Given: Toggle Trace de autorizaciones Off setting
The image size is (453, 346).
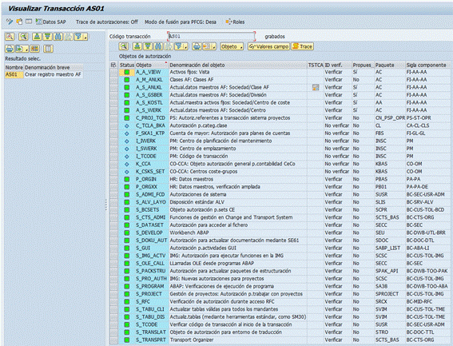Looking at the screenshot, I should click(106, 22).
